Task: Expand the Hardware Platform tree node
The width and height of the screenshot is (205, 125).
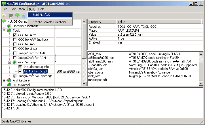Action: click(4, 26)
